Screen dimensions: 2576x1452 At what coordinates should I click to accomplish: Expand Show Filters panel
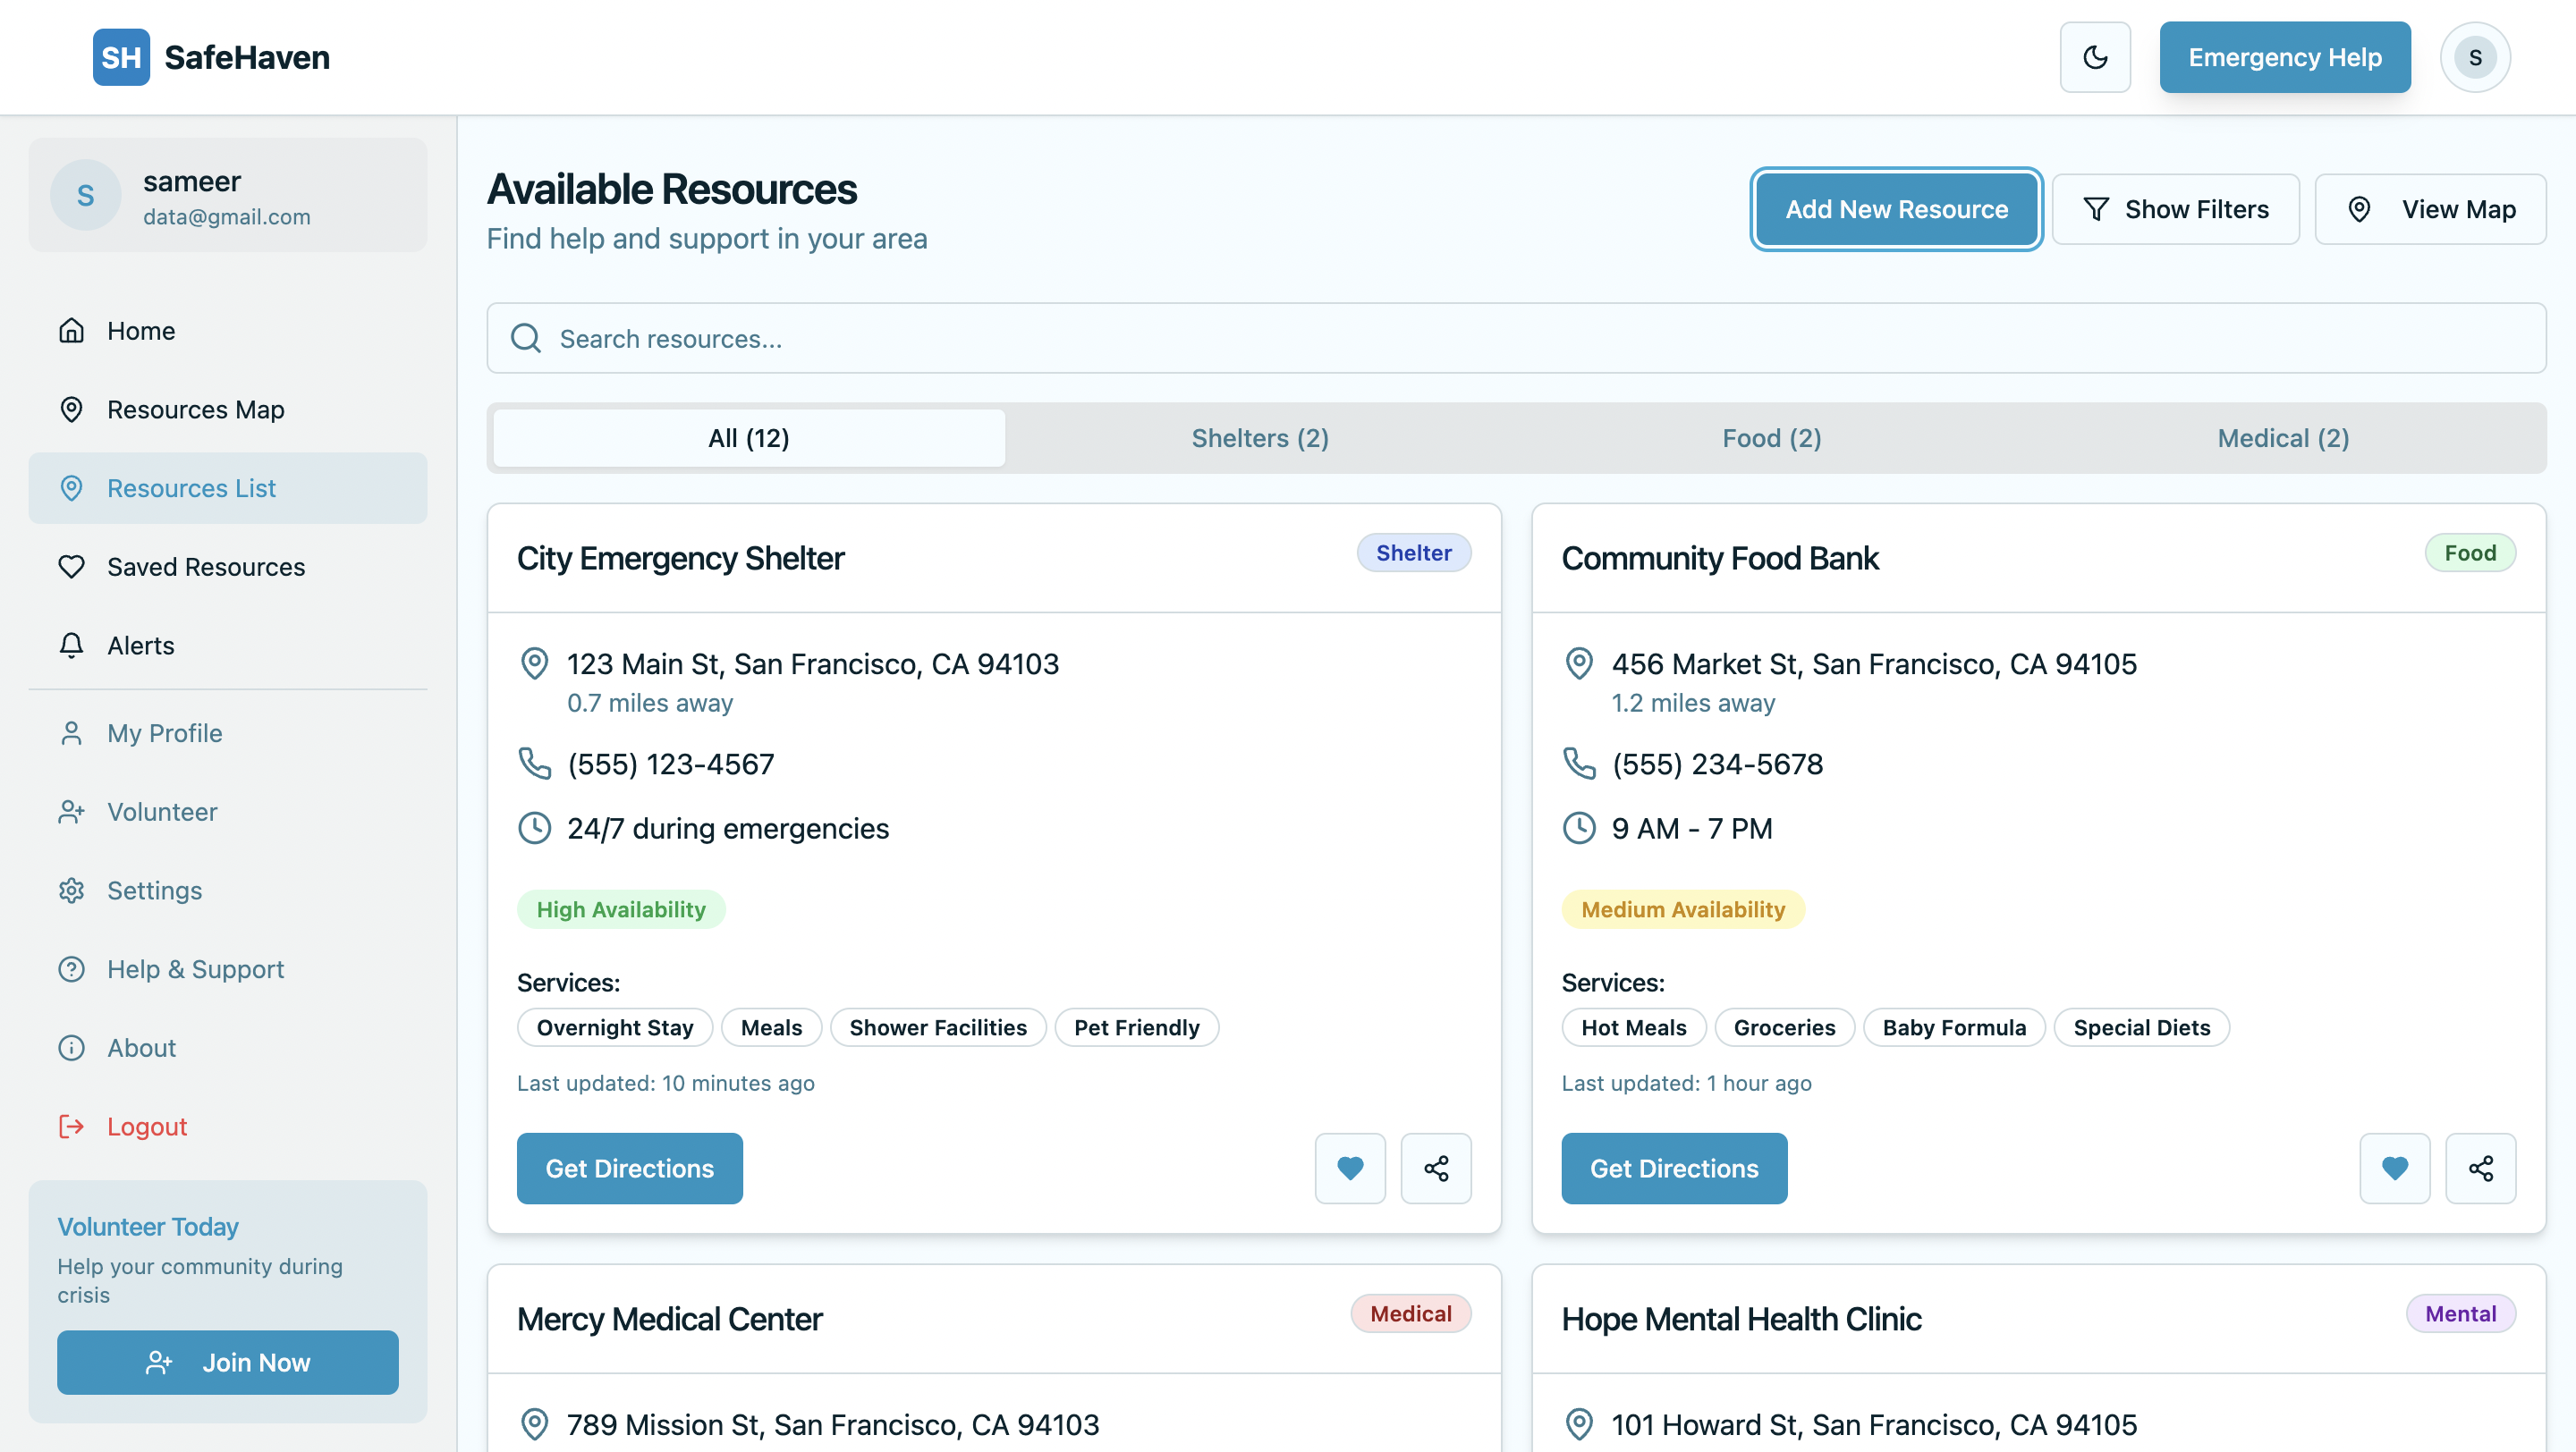[x=2175, y=209]
